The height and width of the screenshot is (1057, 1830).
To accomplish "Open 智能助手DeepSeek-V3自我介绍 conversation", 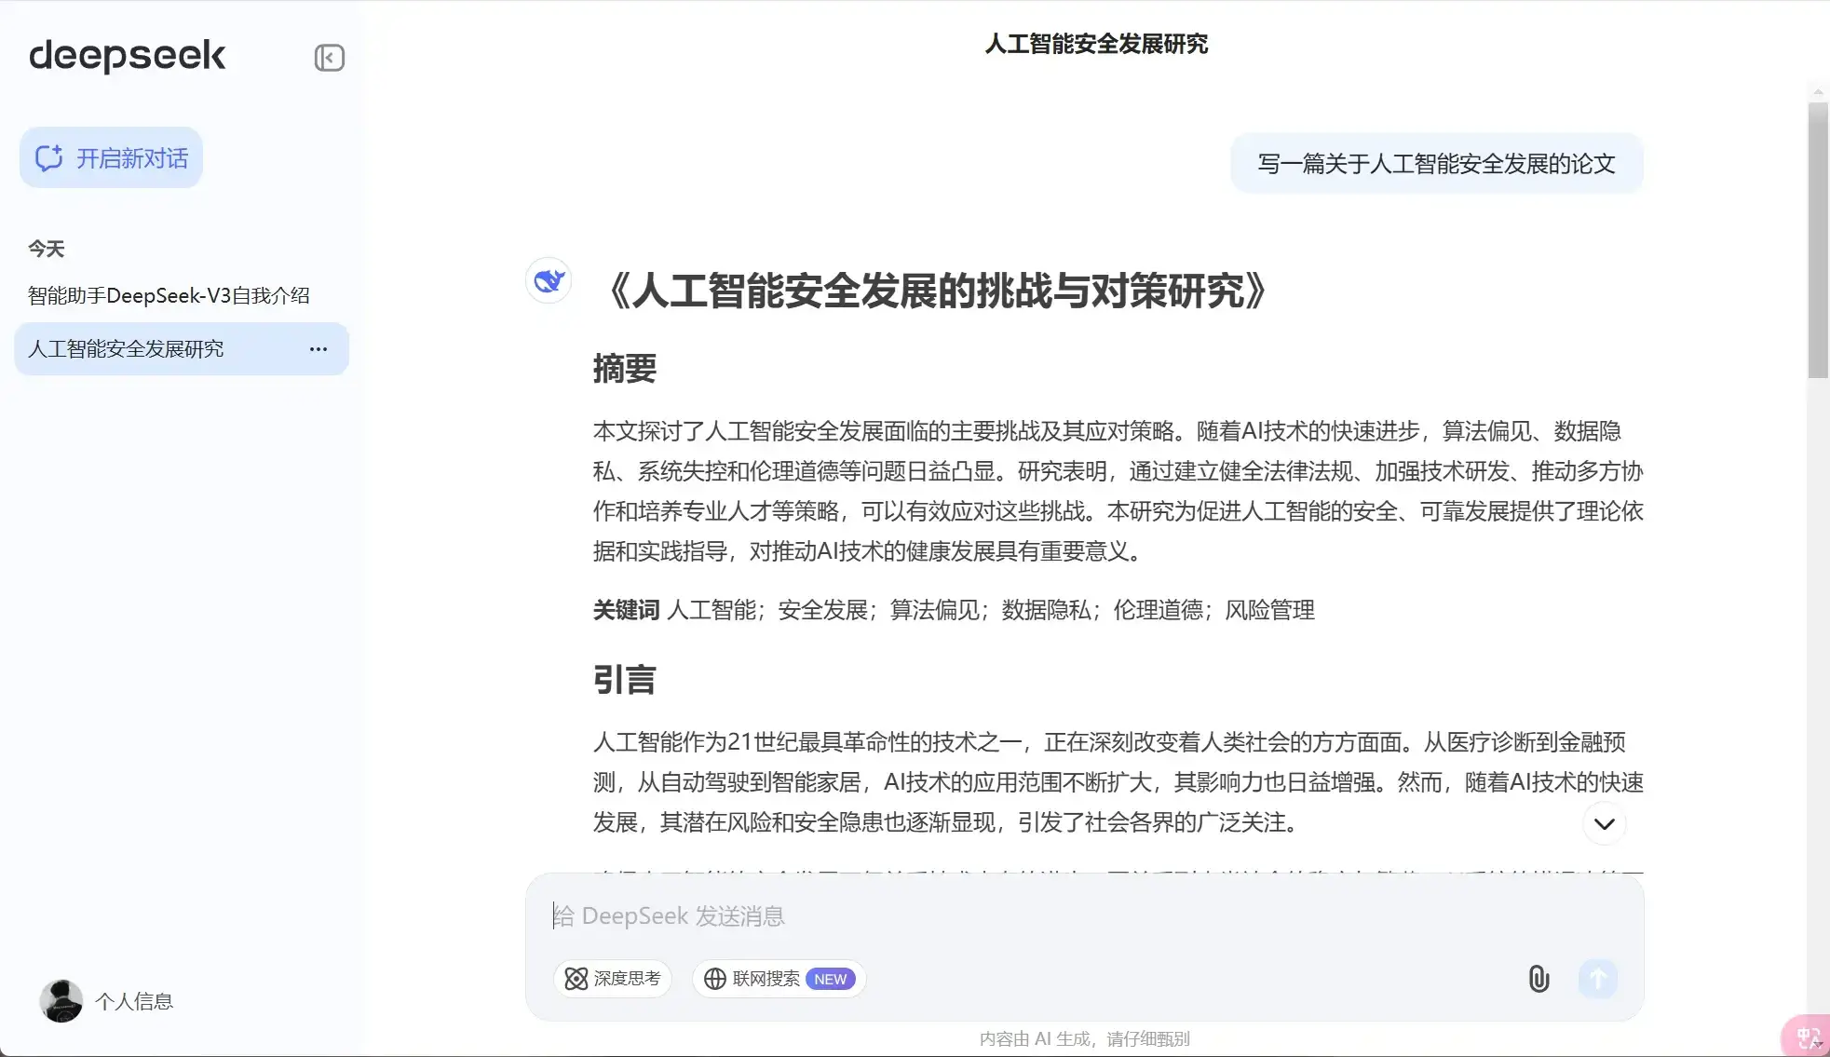I will [x=169, y=296].
